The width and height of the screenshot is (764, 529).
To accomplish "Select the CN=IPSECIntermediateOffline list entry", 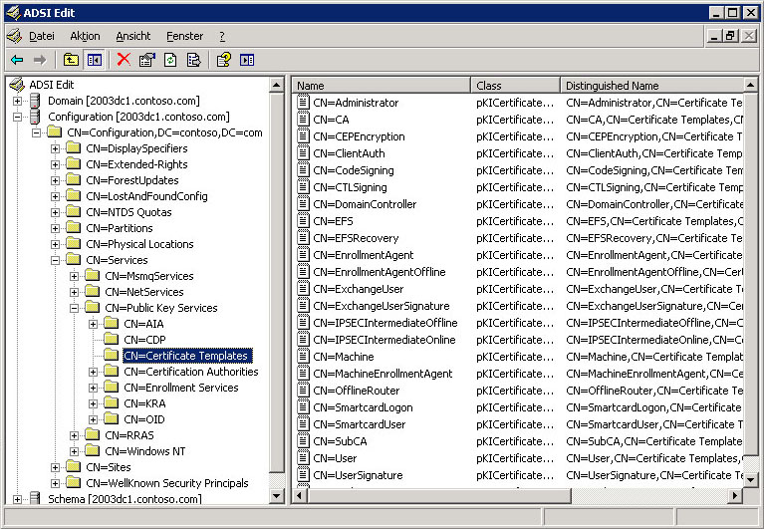I will (x=384, y=323).
